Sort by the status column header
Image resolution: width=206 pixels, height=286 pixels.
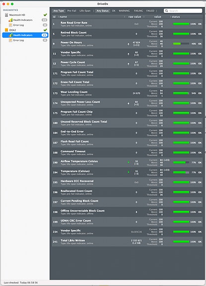(176, 16)
